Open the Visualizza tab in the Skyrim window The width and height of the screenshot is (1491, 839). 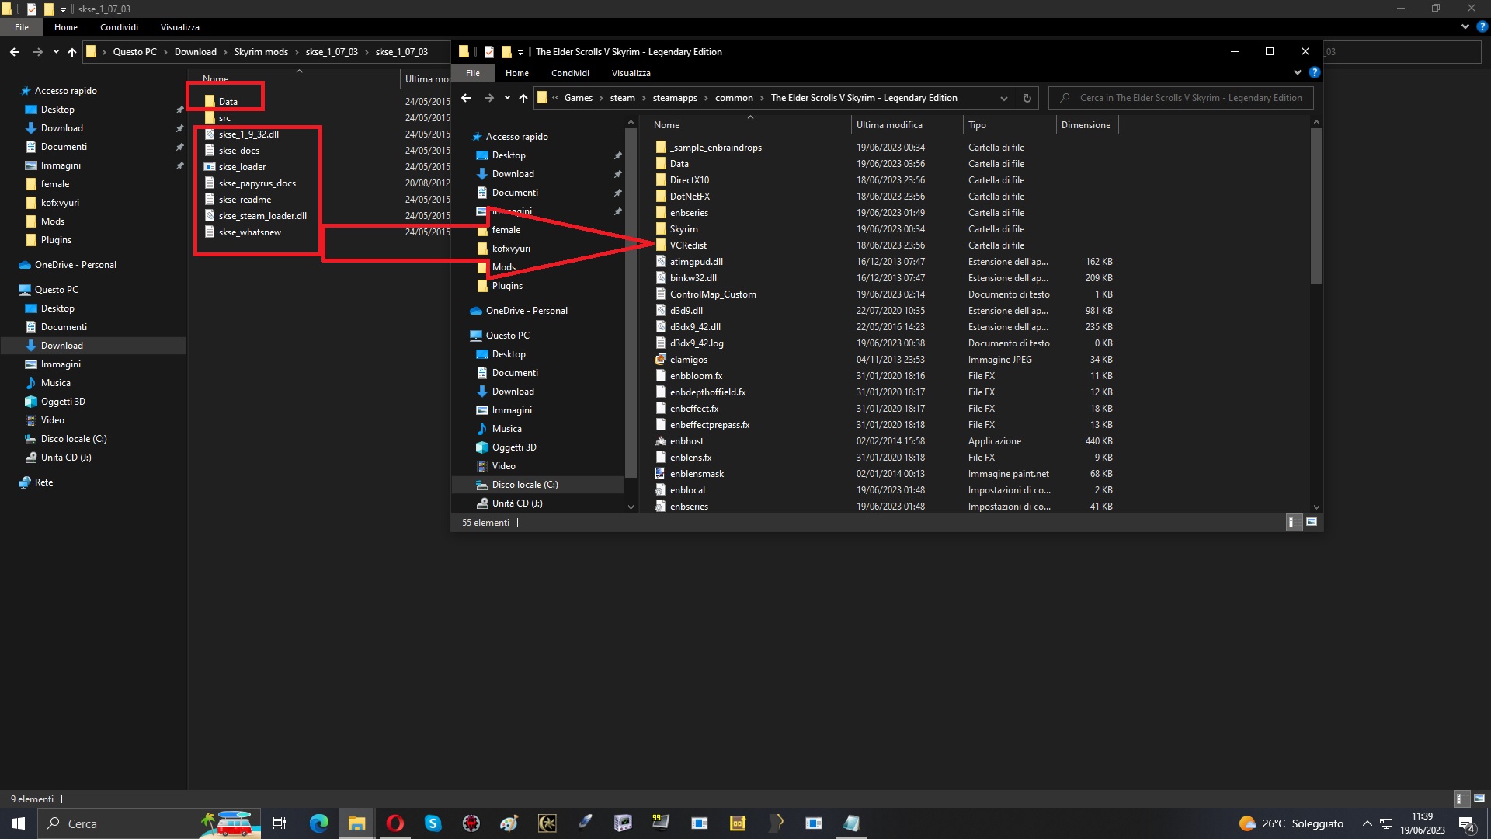point(631,73)
